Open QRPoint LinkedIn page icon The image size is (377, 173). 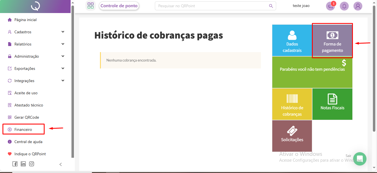23,164
